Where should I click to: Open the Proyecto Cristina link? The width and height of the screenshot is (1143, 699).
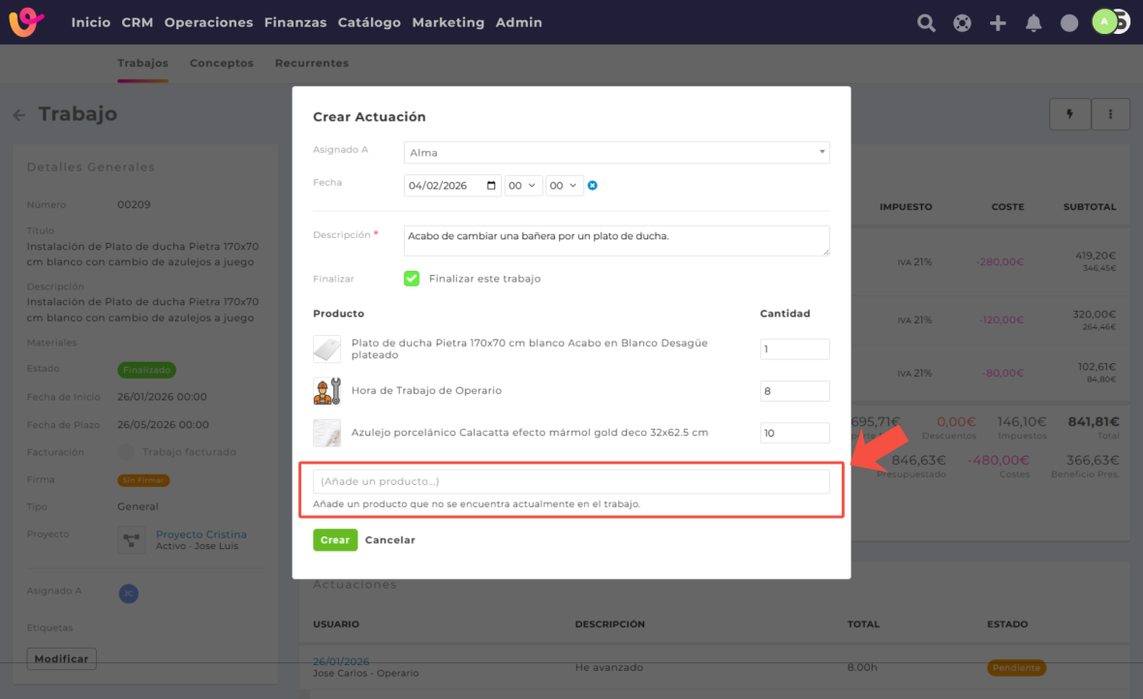click(x=201, y=534)
